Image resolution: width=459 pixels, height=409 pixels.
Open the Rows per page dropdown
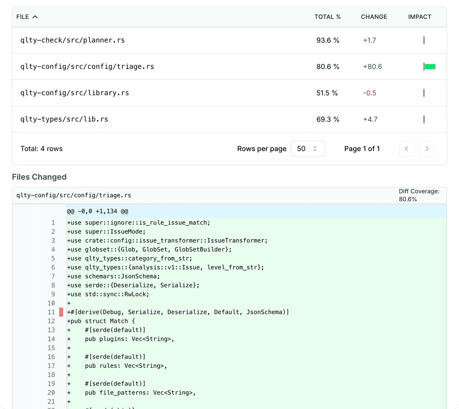click(307, 148)
